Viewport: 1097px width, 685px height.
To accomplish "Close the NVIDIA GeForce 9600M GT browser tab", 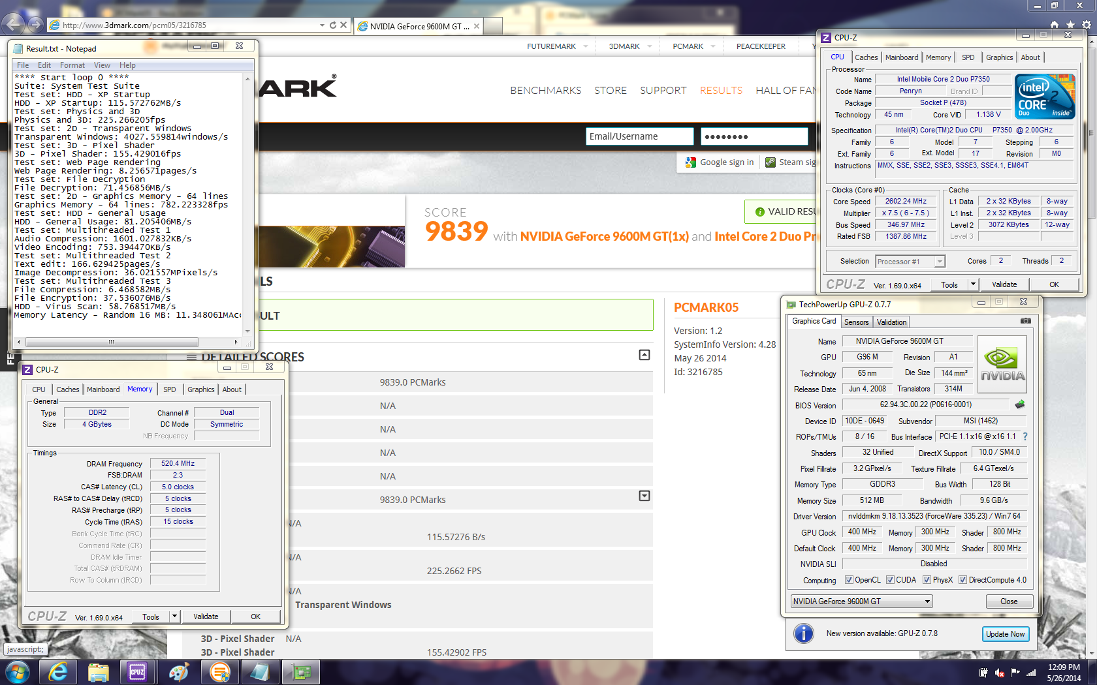I will 477,26.
